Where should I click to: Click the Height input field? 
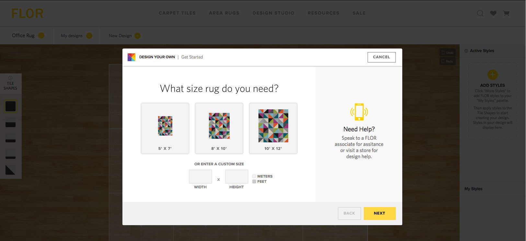coord(237,177)
